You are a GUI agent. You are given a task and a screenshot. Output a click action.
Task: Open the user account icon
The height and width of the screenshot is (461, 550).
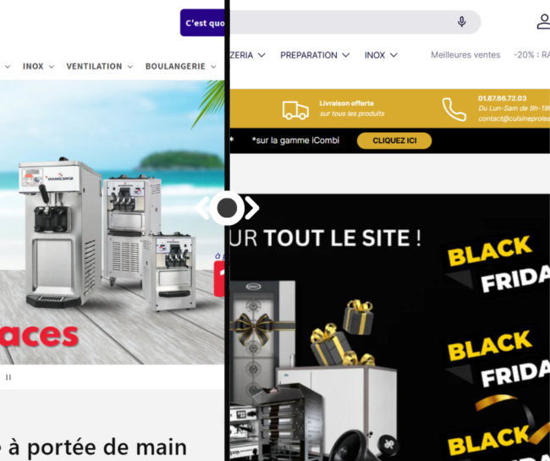[x=544, y=22]
